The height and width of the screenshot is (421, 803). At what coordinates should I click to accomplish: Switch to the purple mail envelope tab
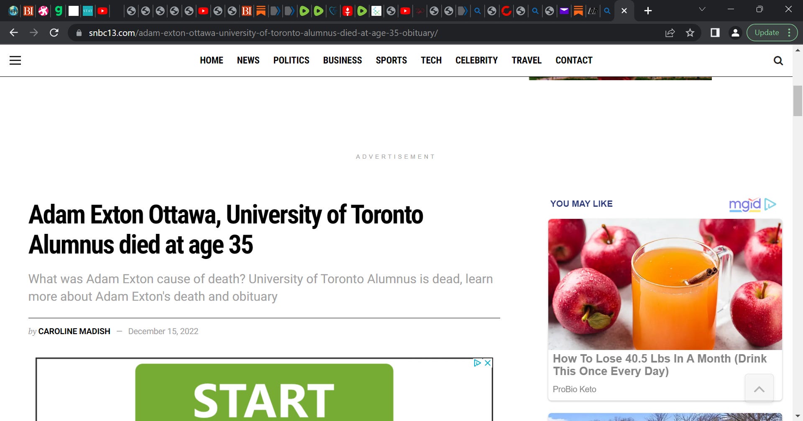tap(564, 11)
